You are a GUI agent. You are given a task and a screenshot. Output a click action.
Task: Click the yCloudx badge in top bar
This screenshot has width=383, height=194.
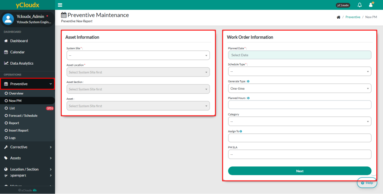(x=343, y=5)
